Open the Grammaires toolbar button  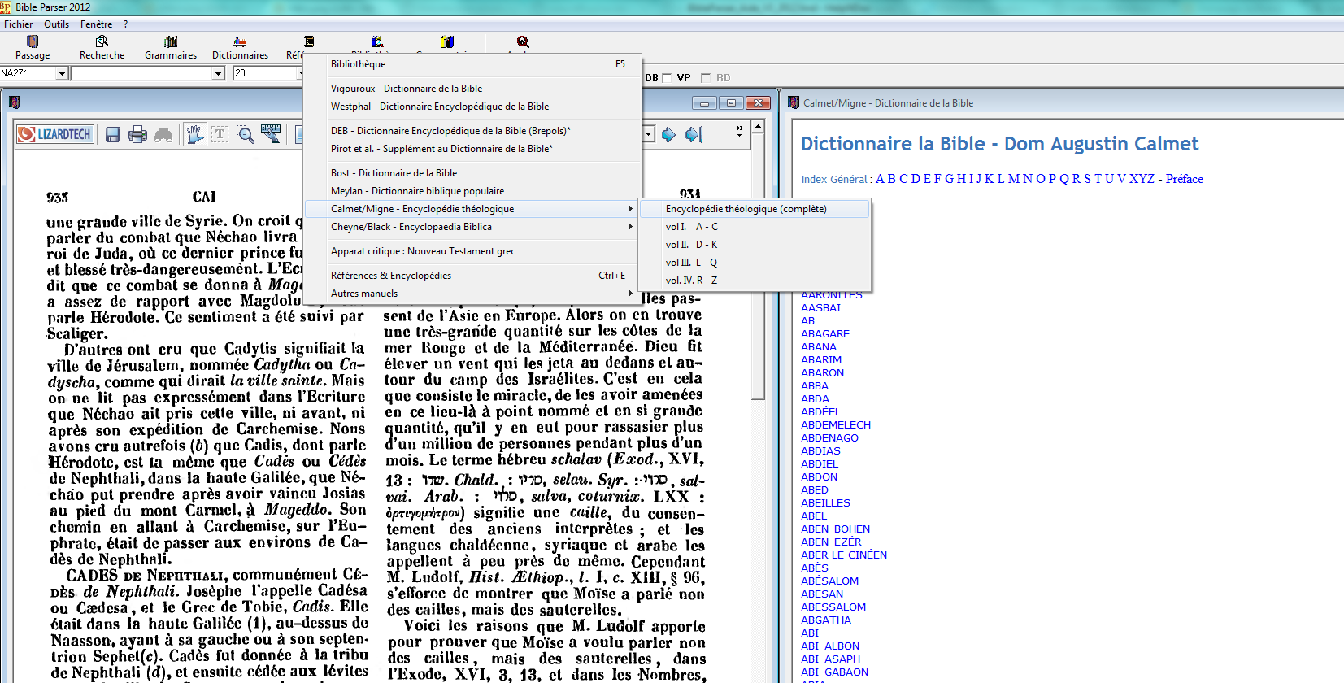[x=171, y=47]
